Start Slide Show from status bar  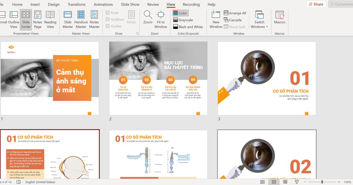tap(297, 182)
